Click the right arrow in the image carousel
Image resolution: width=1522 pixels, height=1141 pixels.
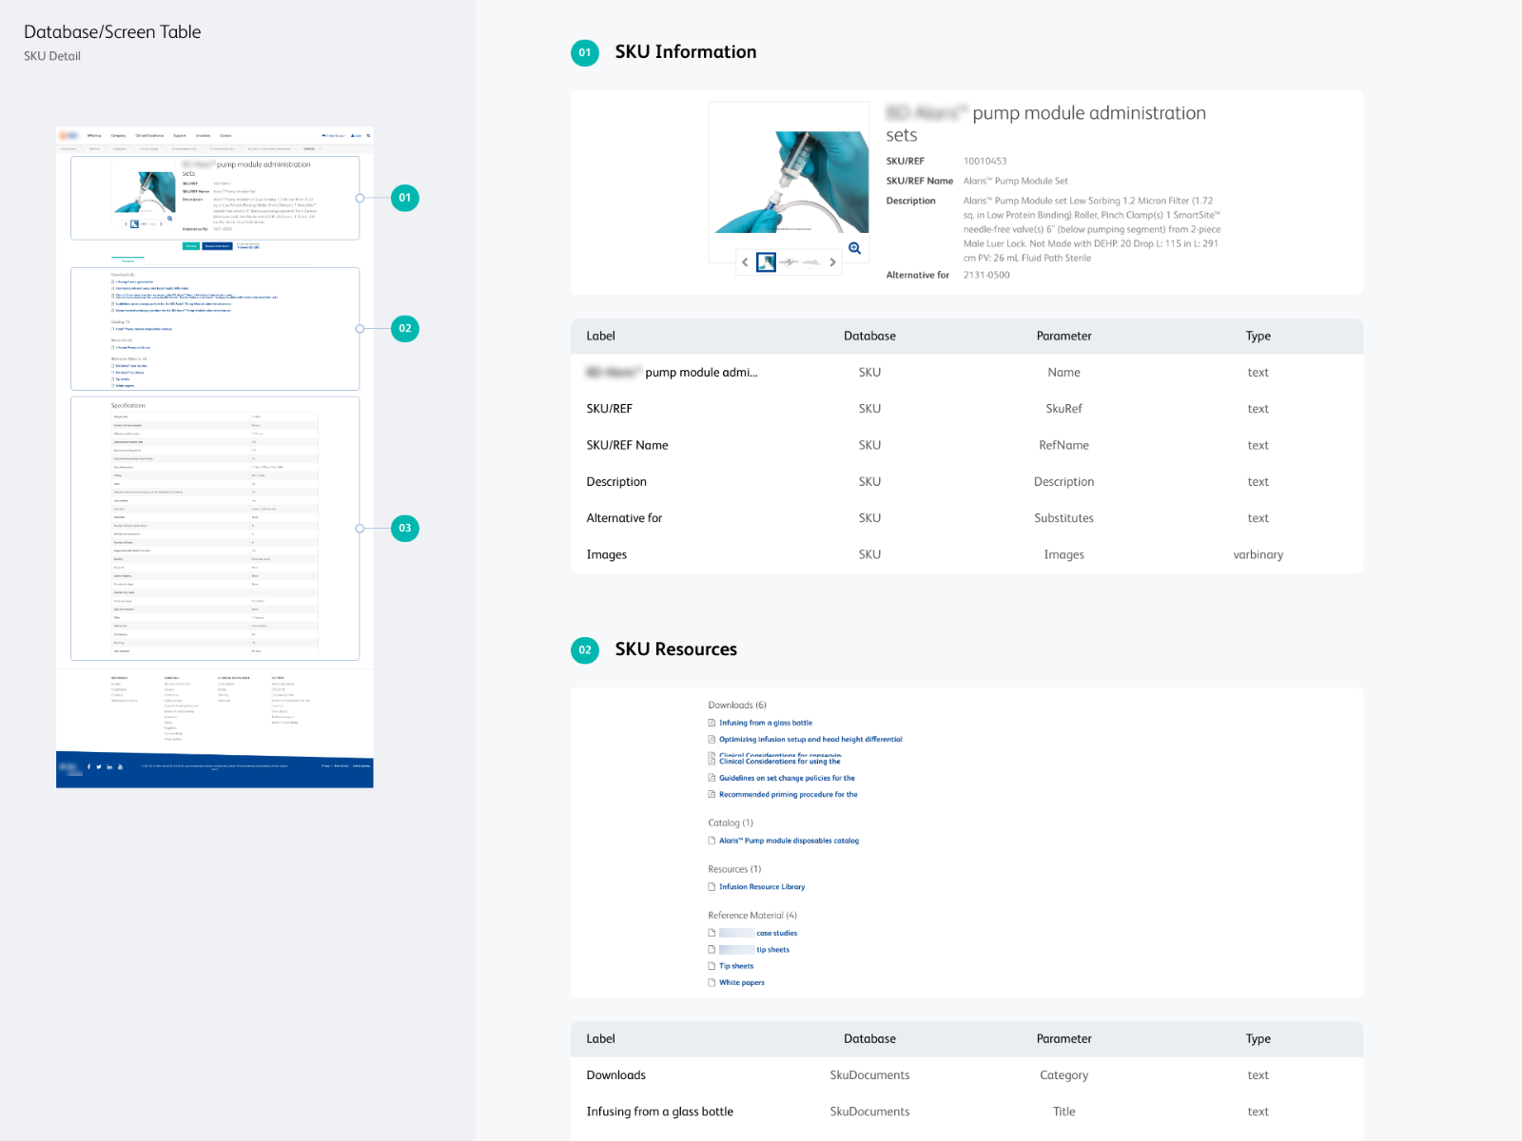pos(832,262)
